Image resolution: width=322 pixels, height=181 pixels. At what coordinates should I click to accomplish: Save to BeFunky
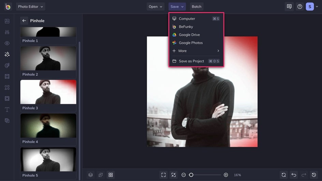pyautogui.click(x=196, y=27)
